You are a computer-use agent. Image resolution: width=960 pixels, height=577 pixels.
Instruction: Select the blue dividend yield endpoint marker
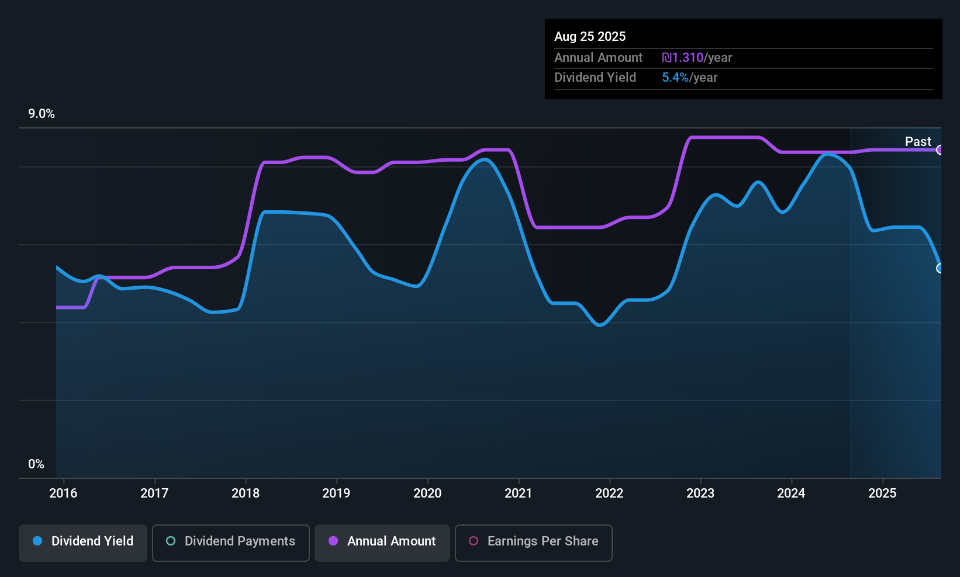(940, 269)
